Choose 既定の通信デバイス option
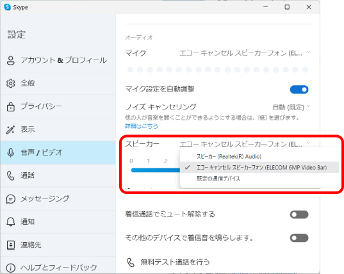This screenshot has width=344, height=274. (259, 179)
